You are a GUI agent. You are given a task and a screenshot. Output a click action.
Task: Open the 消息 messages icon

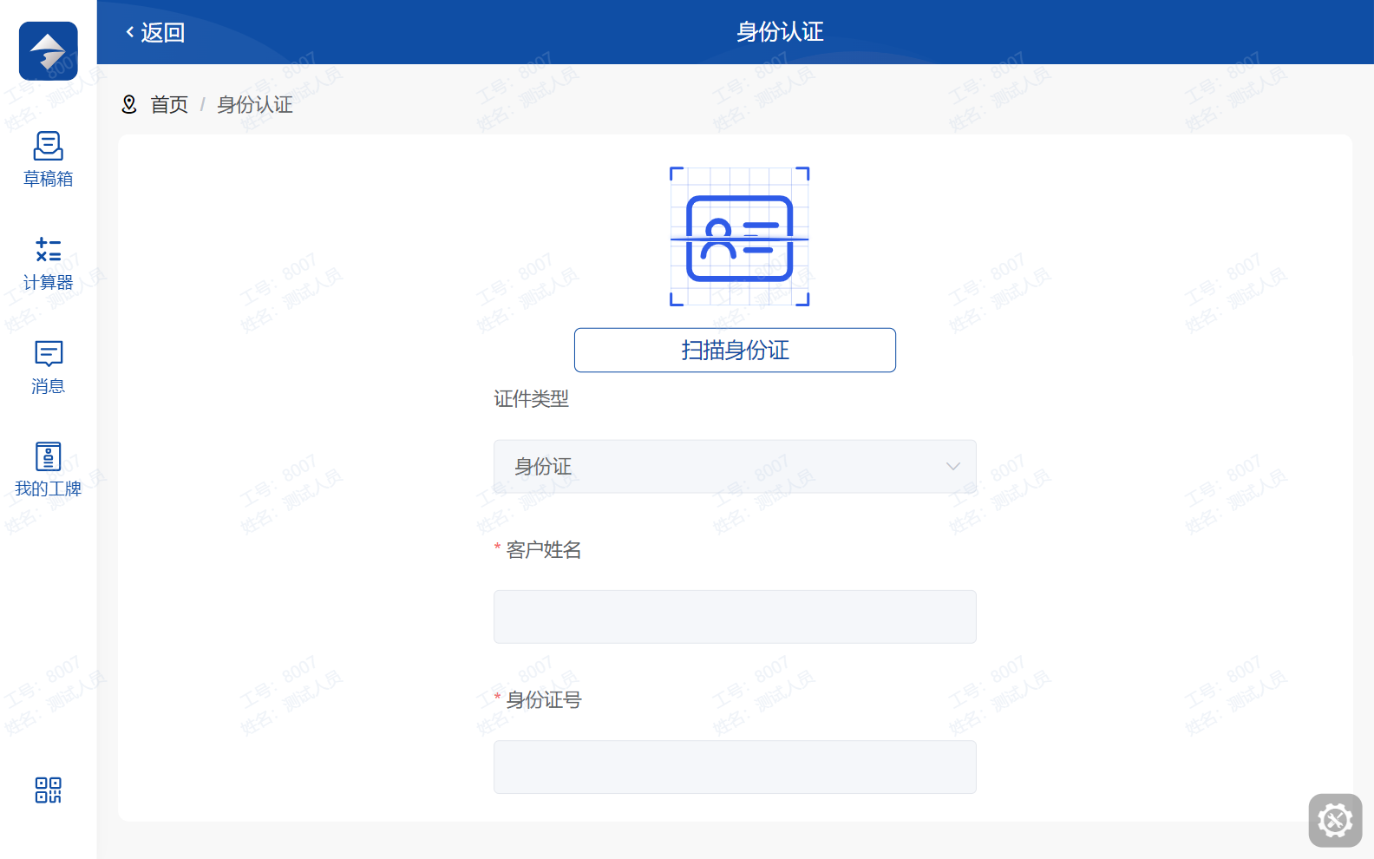click(49, 353)
